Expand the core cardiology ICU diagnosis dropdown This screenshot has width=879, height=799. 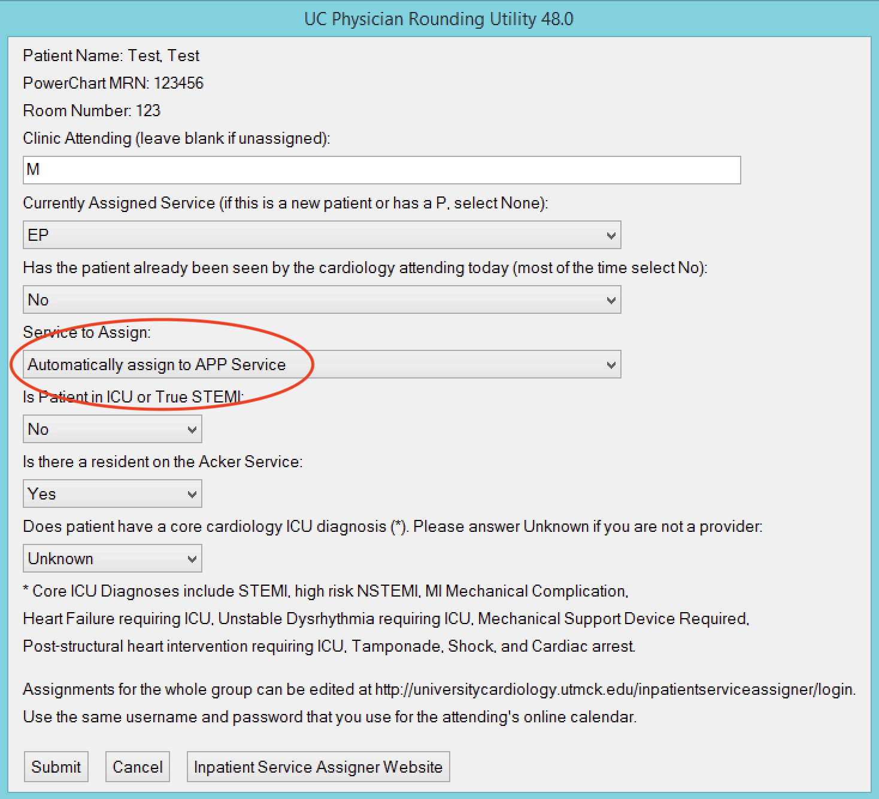[x=112, y=558]
